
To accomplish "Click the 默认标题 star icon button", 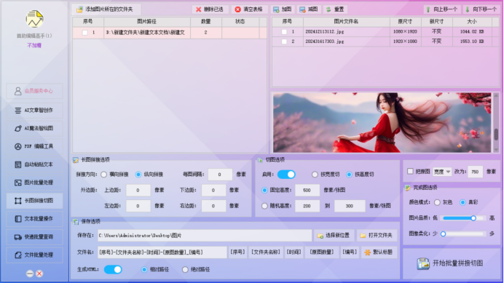I will pyautogui.click(x=379, y=252).
